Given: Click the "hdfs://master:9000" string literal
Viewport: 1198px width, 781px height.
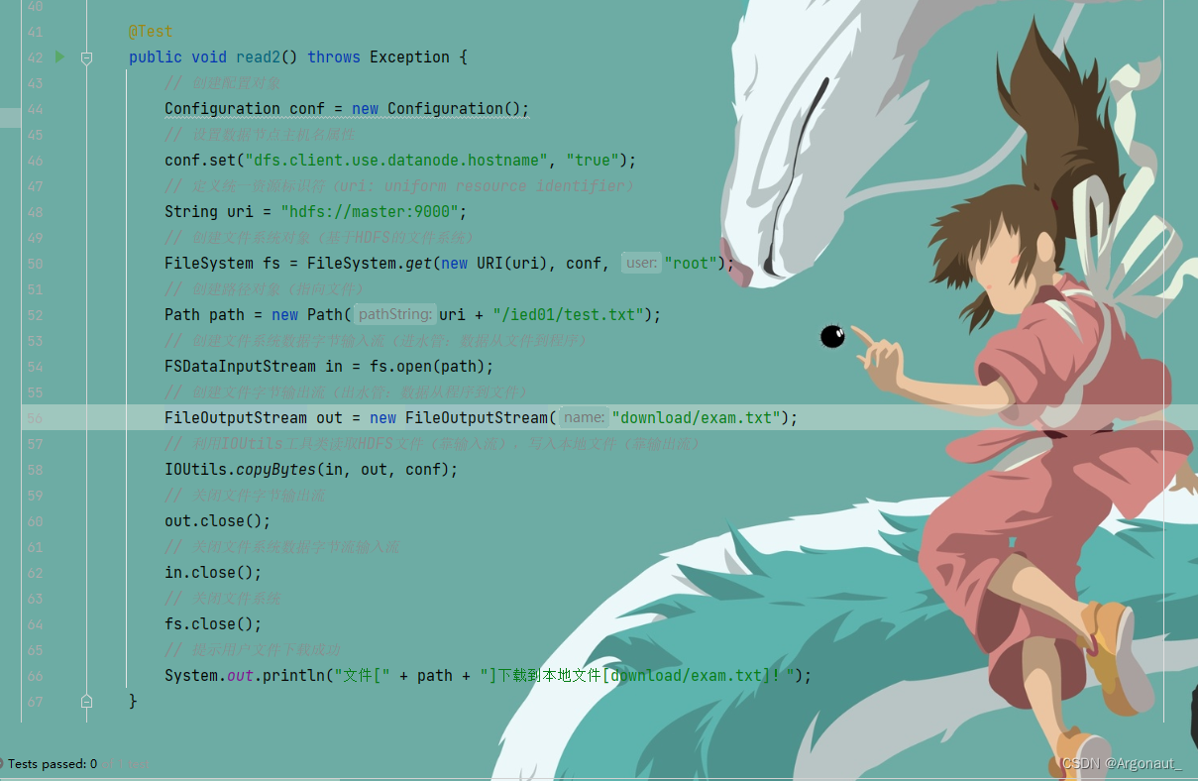Looking at the screenshot, I should pyautogui.click(x=370, y=212).
